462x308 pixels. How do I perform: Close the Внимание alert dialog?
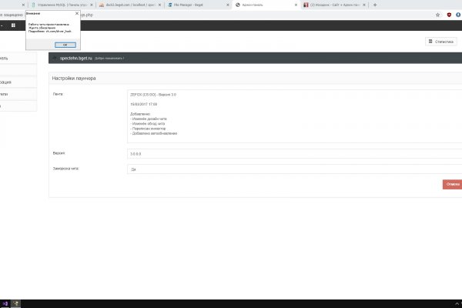click(76, 13)
